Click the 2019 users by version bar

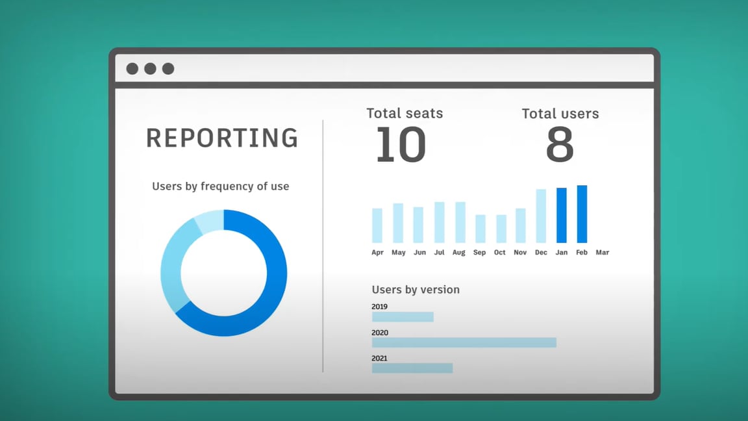(403, 317)
